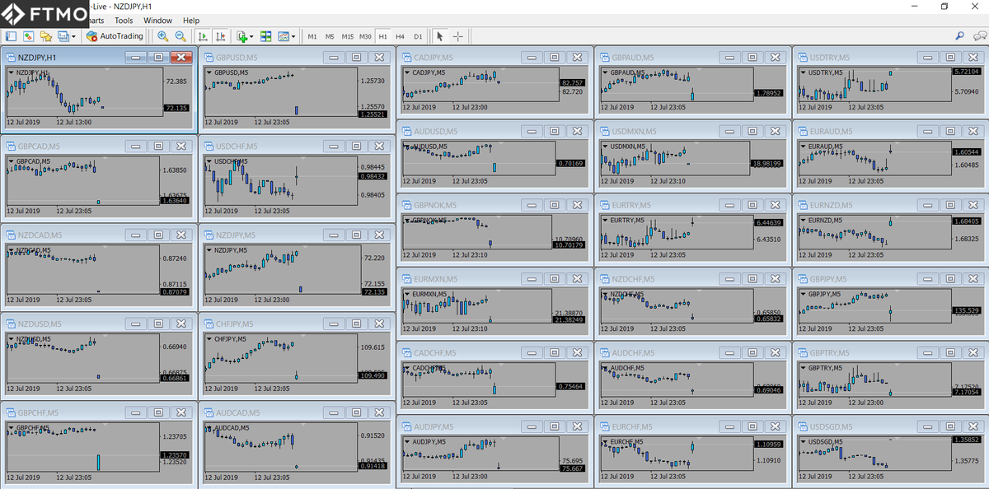
Task: Click inside the USDSGD,M5 candlestick chart
Action: pos(874,454)
